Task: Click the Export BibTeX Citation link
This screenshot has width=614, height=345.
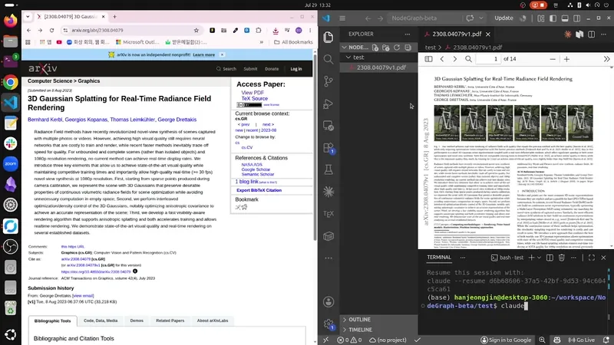Action: pyautogui.click(x=259, y=190)
